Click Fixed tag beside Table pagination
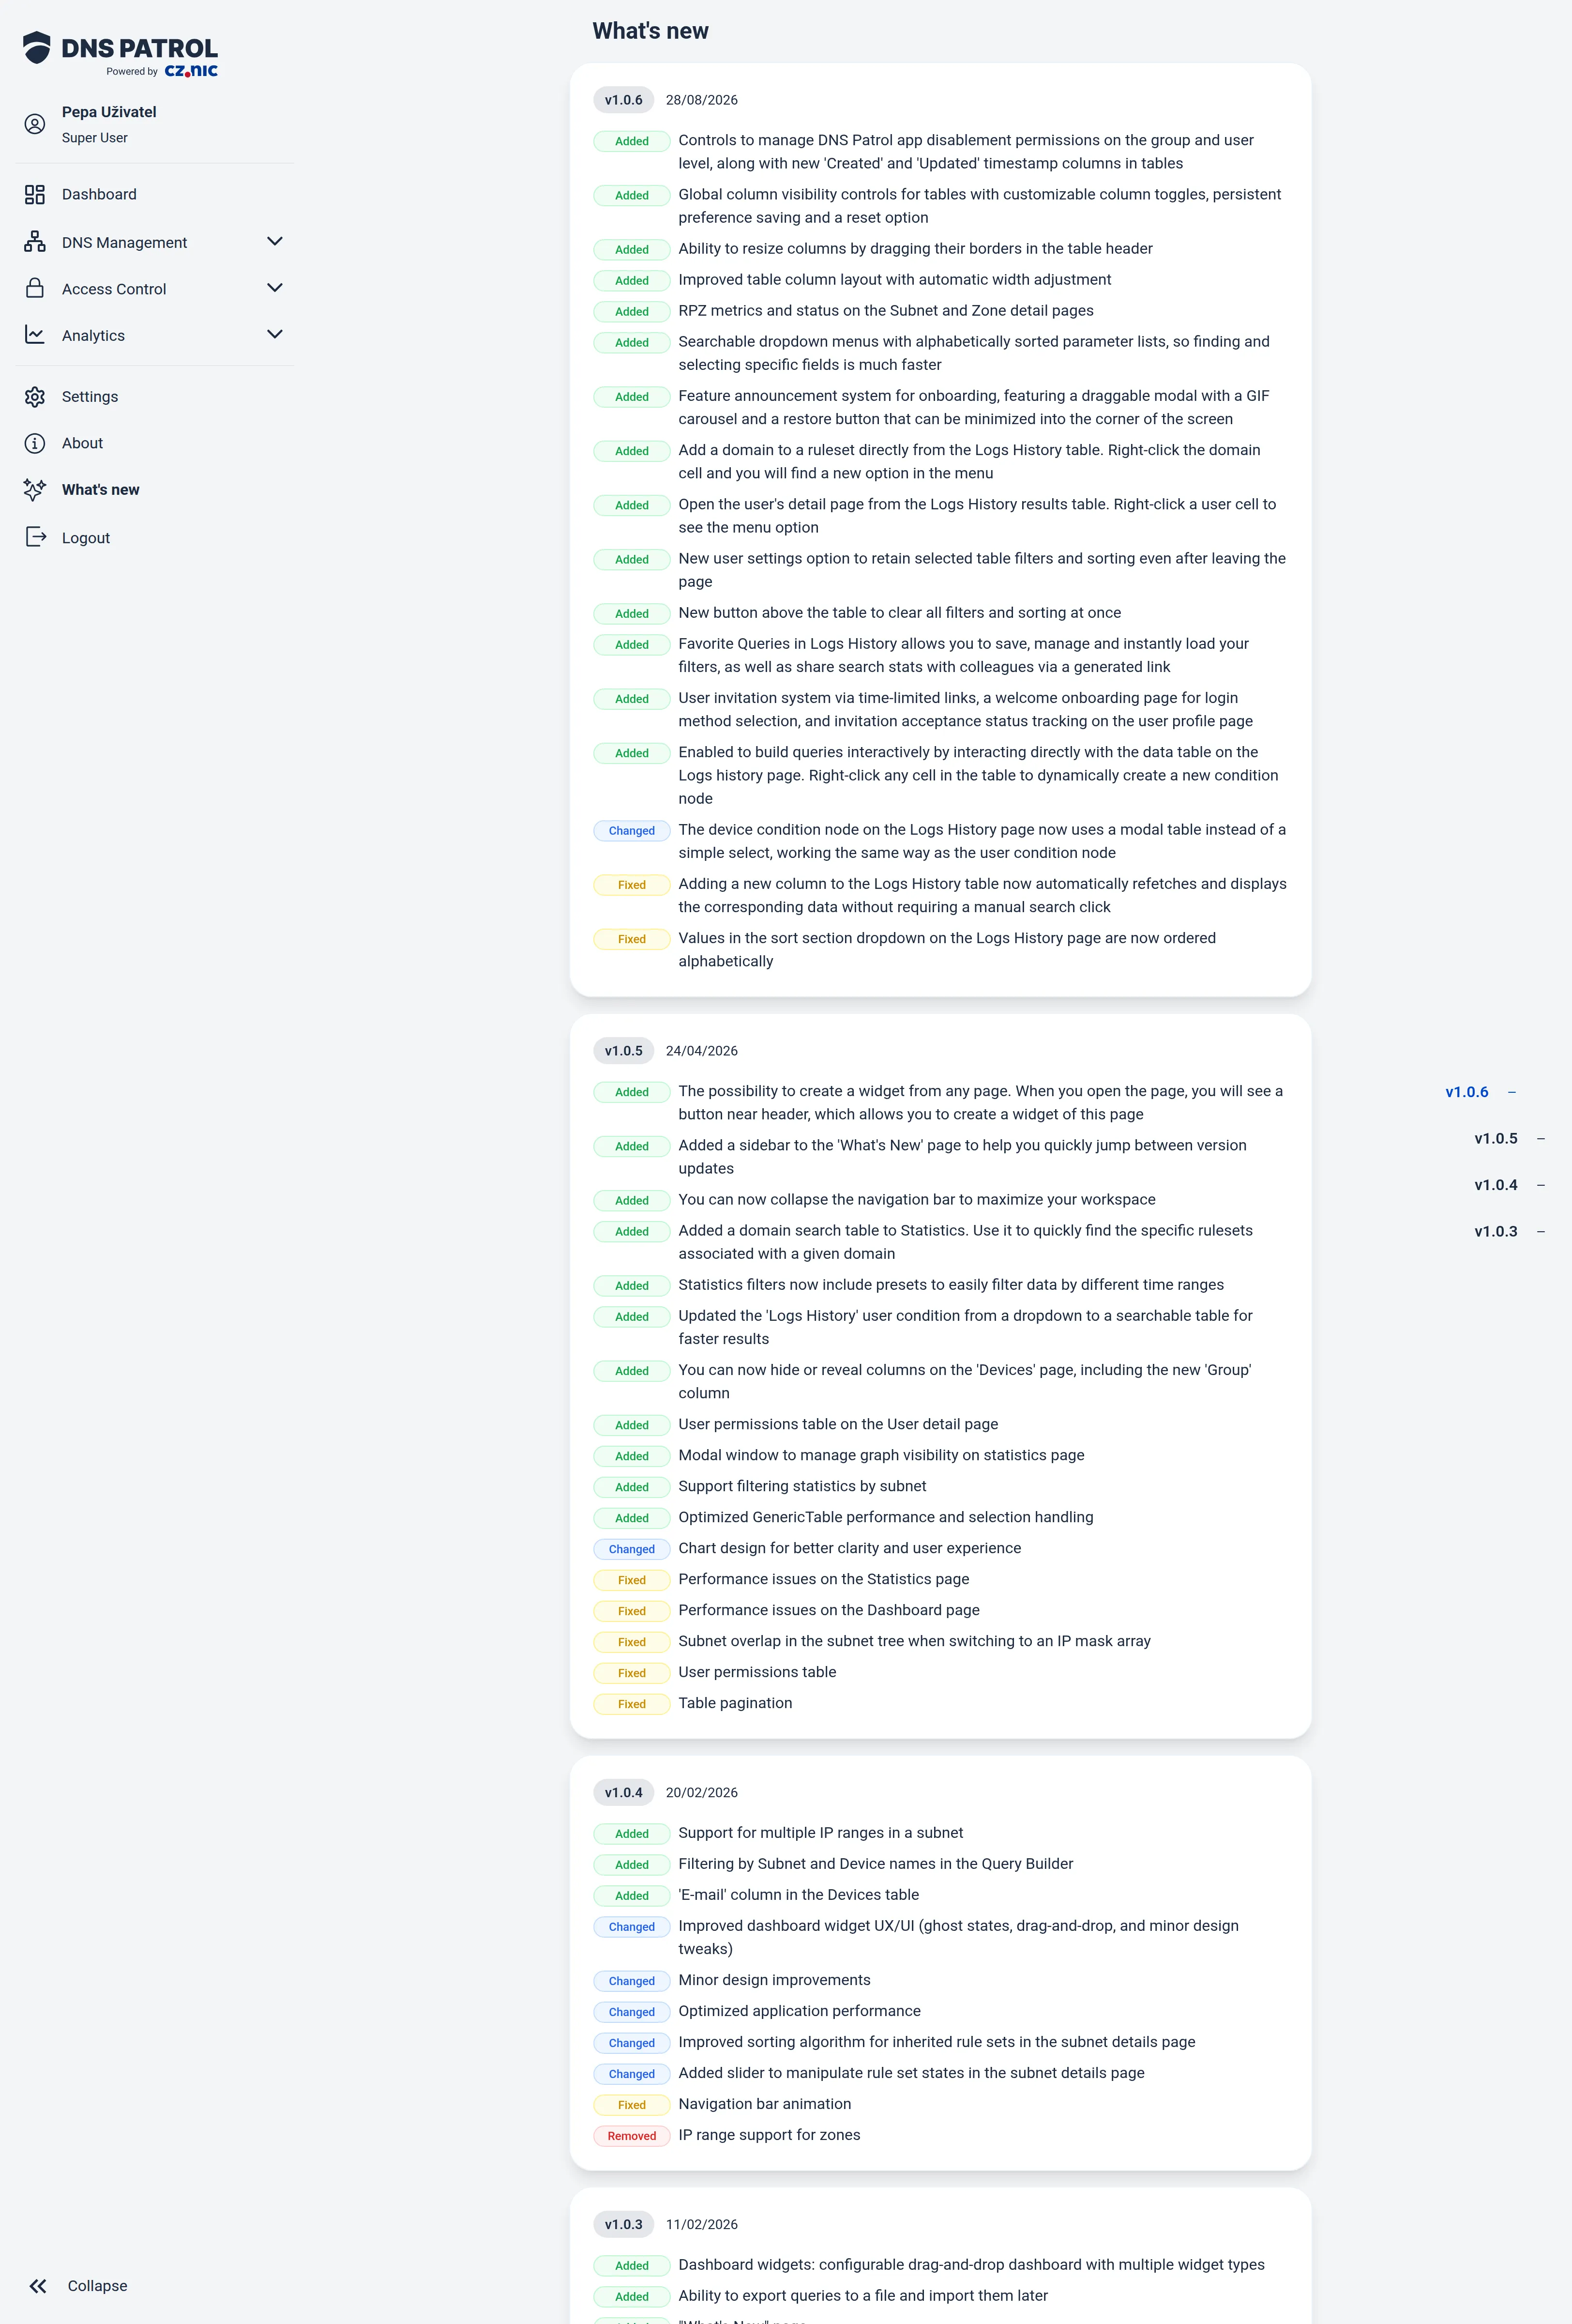Screen dimensions: 1572x2324 tap(632, 1704)
